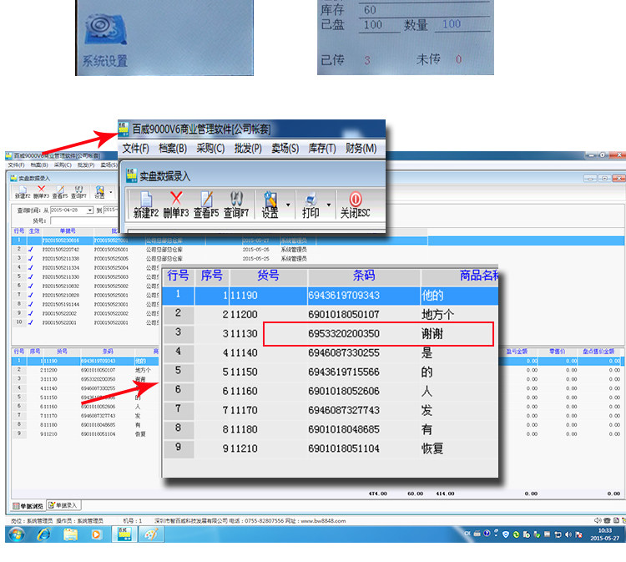Click the 货号 search input field
Screen dimensions: 626x562
83,221
